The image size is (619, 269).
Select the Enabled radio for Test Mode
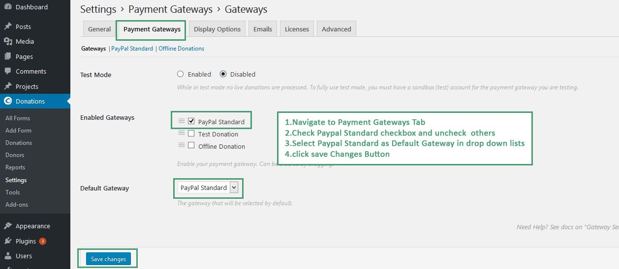[181, 74]
